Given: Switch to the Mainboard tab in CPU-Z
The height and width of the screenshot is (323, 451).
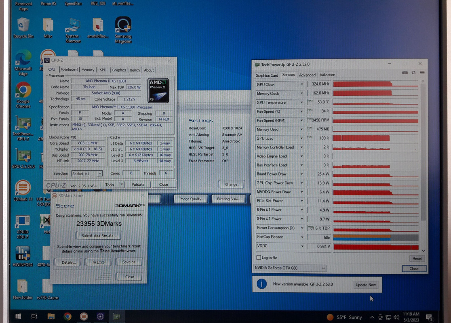Looking at the screenshot, I should coord(69,70).
